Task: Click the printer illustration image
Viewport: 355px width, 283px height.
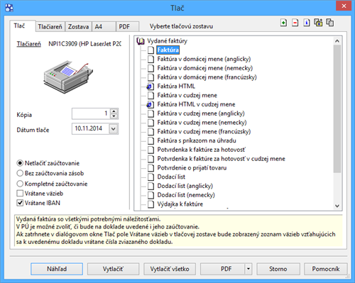Action: point(68,77)
